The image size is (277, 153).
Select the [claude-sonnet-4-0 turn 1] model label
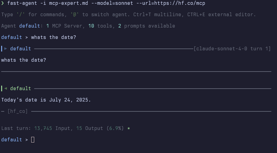232,49
